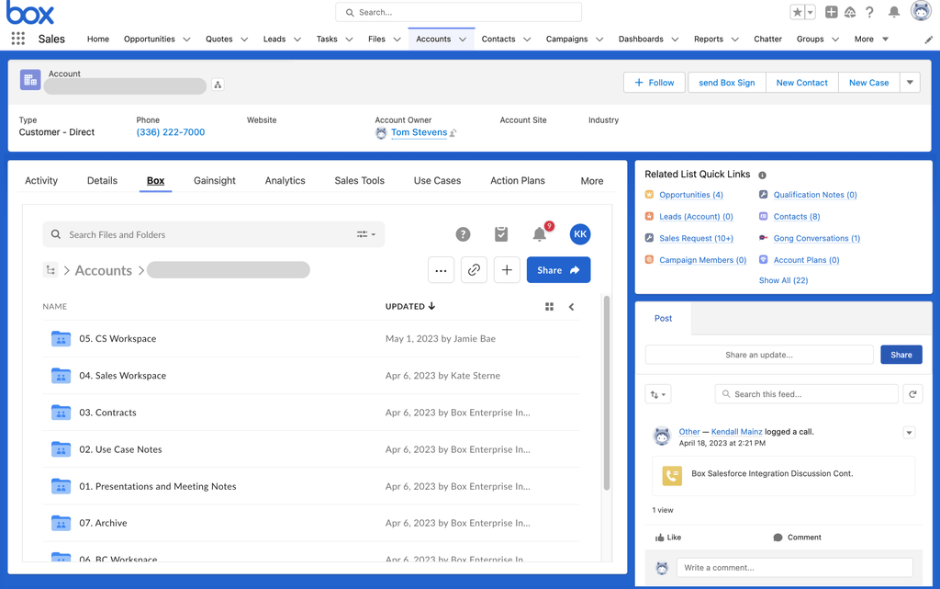Expand the Accounts nav dropdown

click(463, 40)
